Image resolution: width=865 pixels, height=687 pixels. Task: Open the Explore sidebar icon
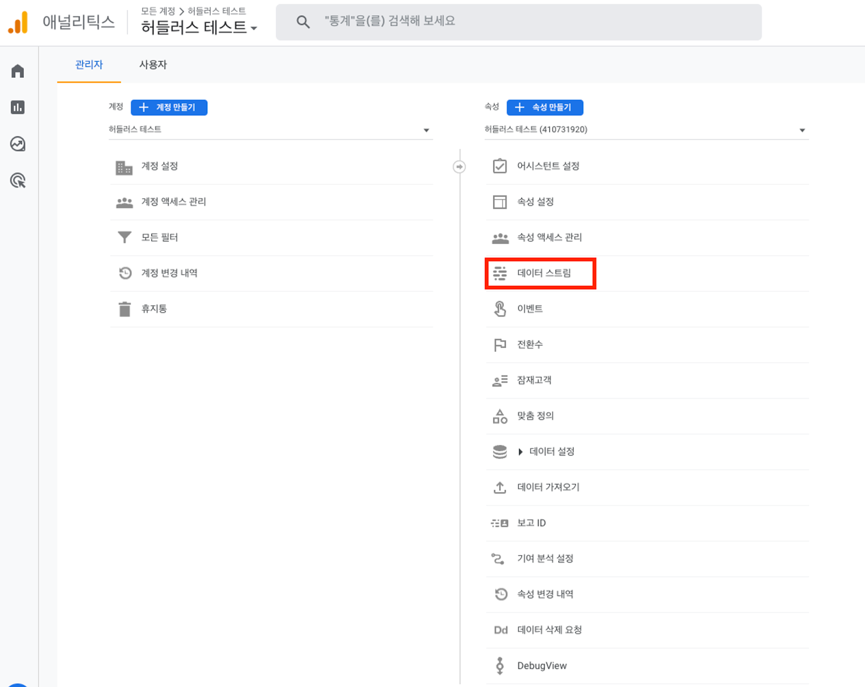click(18, 144)
